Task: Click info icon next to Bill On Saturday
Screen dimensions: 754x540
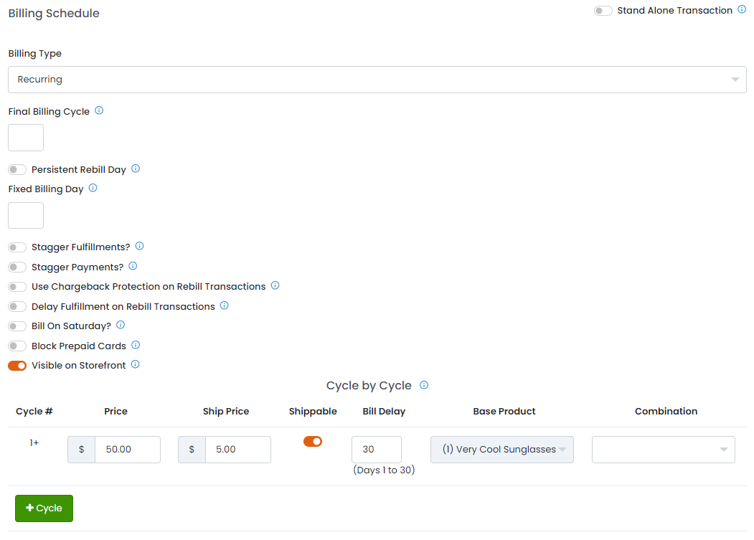Action: coord(121,325)
